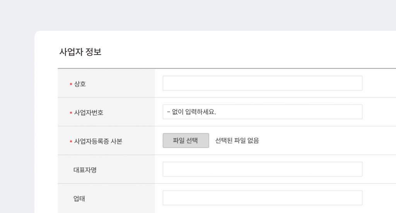Click the red asterisk beside 상호
Viewport: 396px width, 213px height.
[x=71, y=85]
